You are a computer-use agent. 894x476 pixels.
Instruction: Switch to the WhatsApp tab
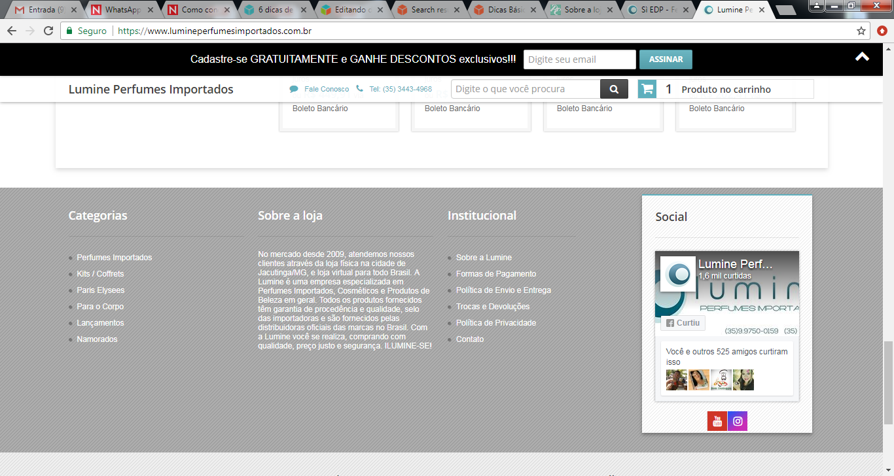(x=122, y=10)
